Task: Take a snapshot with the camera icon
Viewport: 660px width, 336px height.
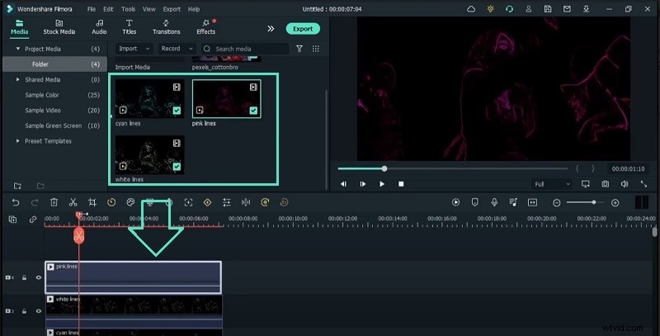Action: 605,183
